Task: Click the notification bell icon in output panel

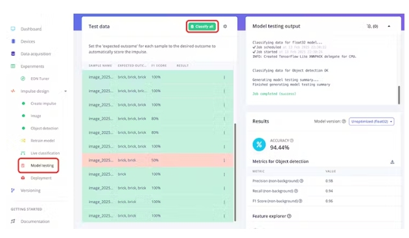Action: pyautogui.click(x=369, y=26)
